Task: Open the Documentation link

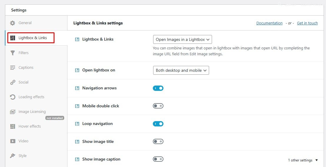Action: tap(269, 23)
